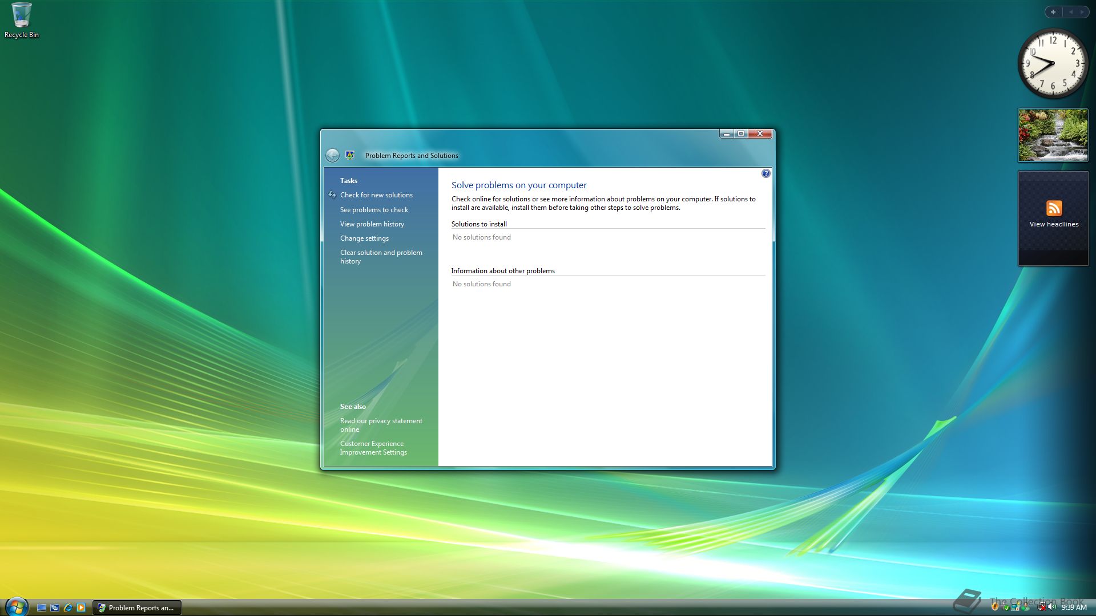Click the volume speaker tray icon
Viewport: 1096px width, 616px height.
click(1051, 607)
